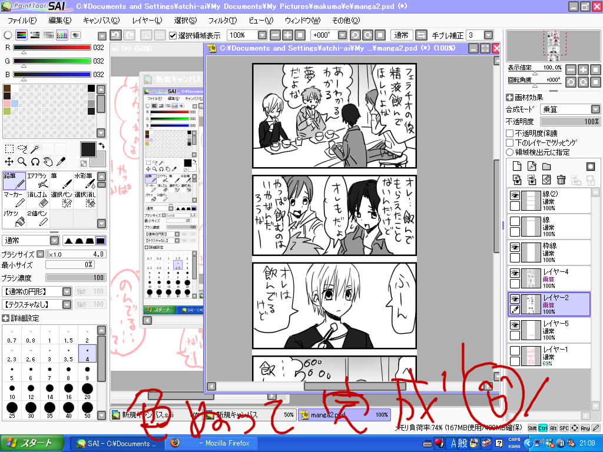Show the swatches panel
This screenshot has width=603, height=452.
point(62,35)
